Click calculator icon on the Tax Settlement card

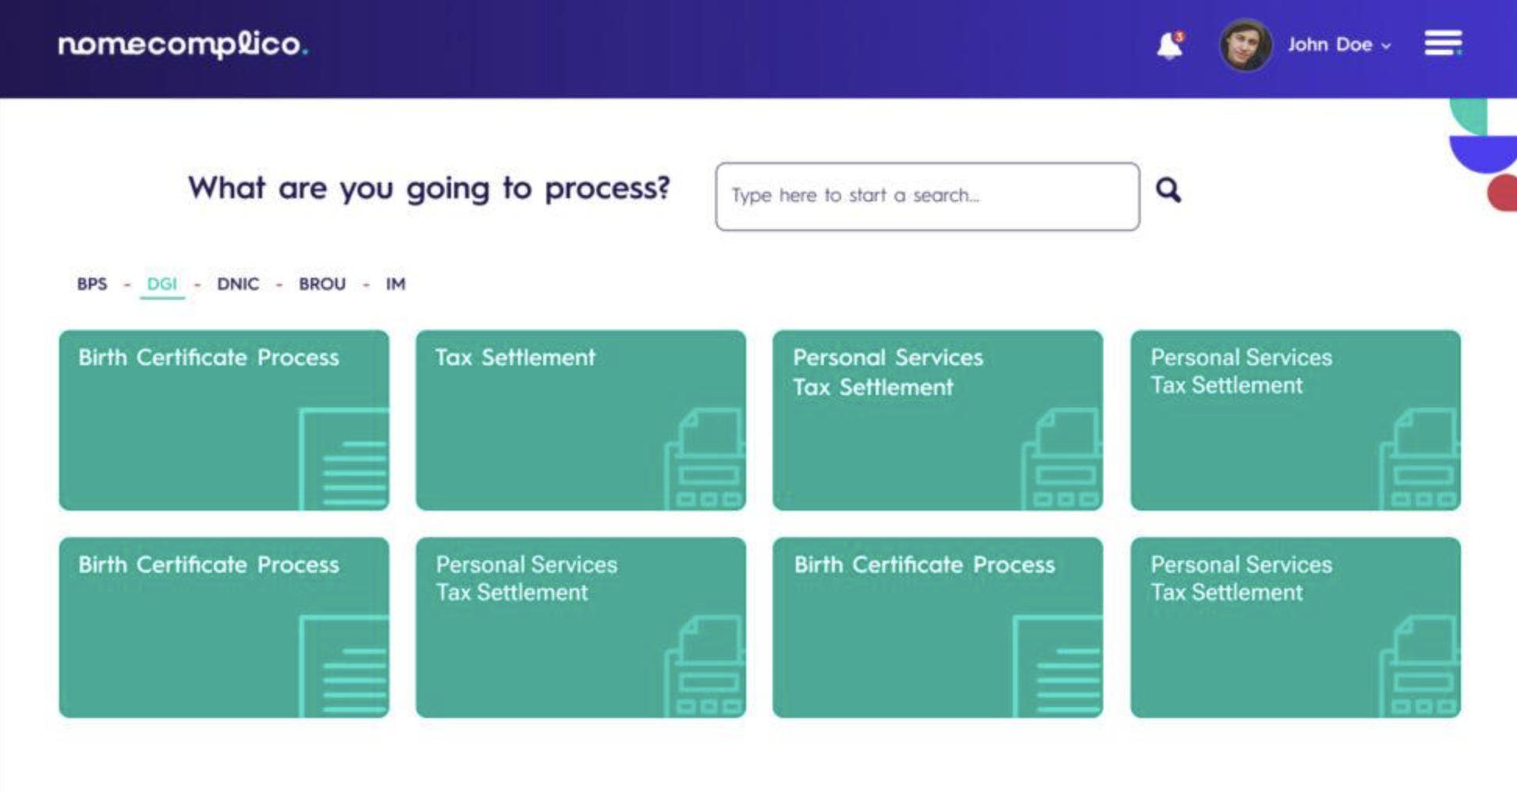[x=705, y=461]
